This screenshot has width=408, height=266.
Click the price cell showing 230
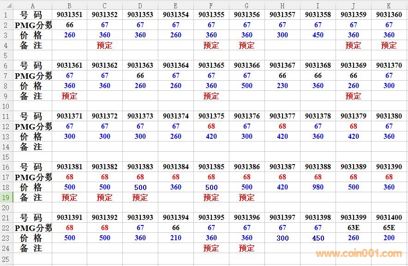pyautogui.click(x=282, y=86)
